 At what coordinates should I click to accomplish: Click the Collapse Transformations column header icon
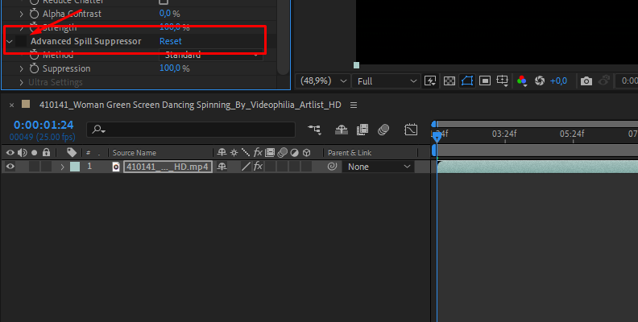(x=234, y=152)
